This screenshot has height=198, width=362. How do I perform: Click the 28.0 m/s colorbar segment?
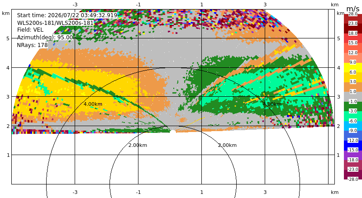point(353,19)
